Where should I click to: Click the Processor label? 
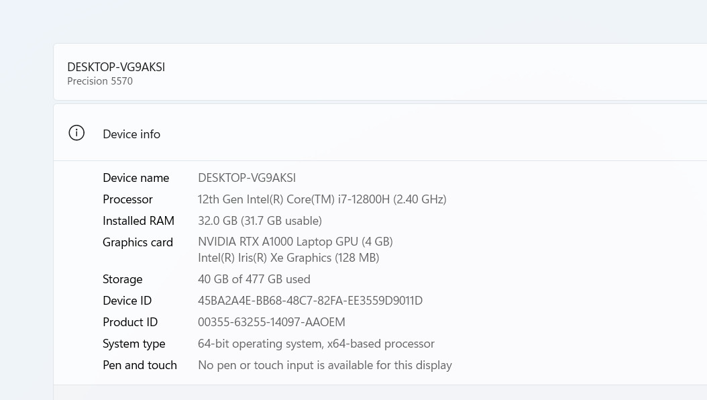[127, 199]
